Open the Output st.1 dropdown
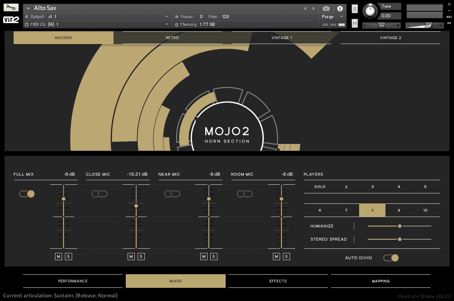Screen dimensions: 454x301 point(91,16)
